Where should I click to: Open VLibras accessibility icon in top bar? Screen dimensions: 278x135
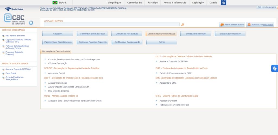223,3
